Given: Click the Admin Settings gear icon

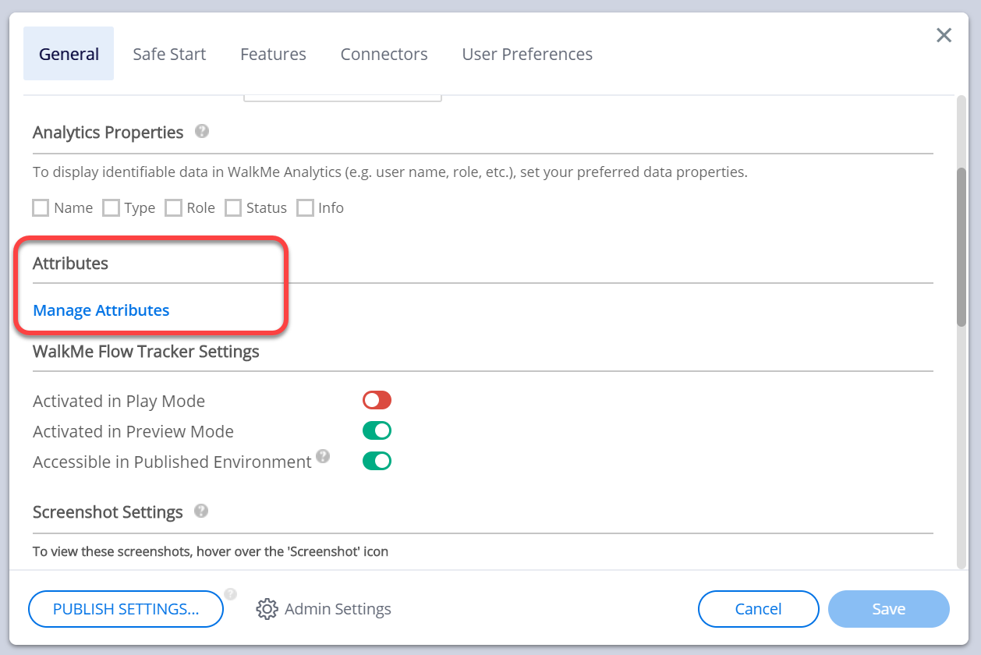Looking at the screenshot, I should coord(267,609).
